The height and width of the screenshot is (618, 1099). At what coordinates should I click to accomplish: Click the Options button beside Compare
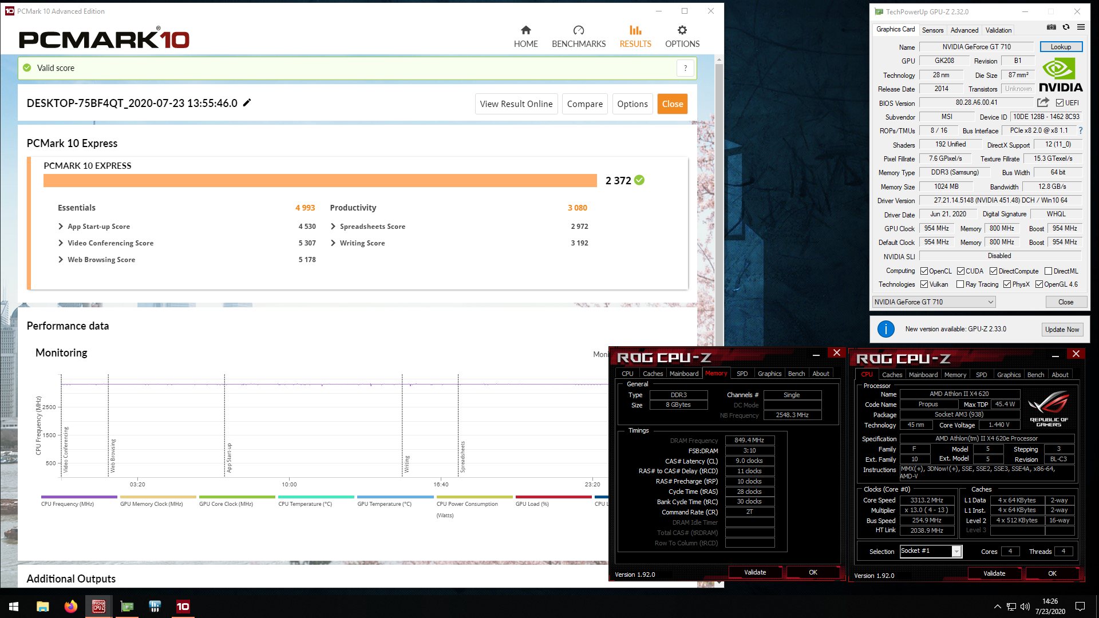point(632,104)
